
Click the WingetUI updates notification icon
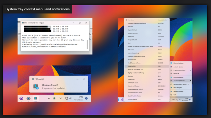point(36,86)
